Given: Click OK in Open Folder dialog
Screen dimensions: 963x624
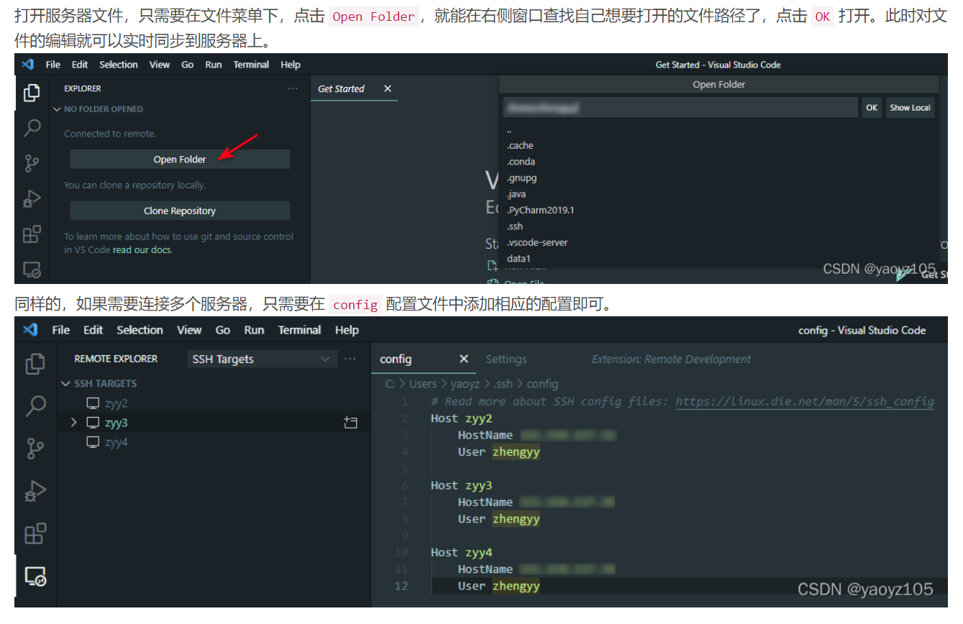Looking at the screenshot, I should [x=872, y=108].
